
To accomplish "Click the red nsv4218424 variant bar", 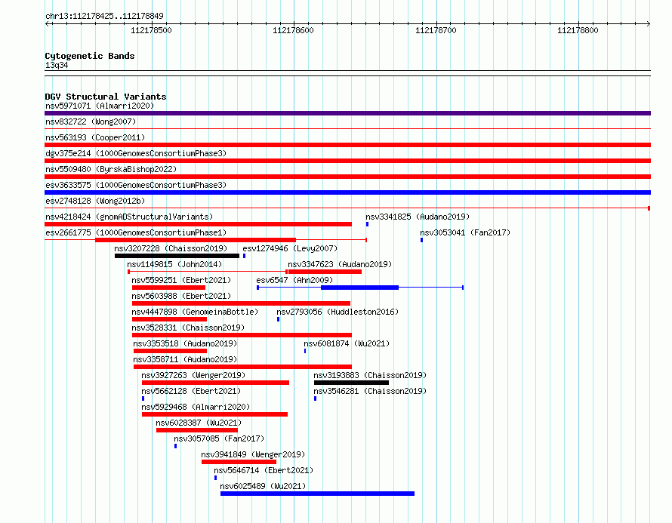I will tap(198, 224).
